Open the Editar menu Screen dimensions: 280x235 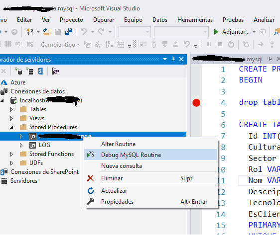pyautogui.click(x=24, y=20)
